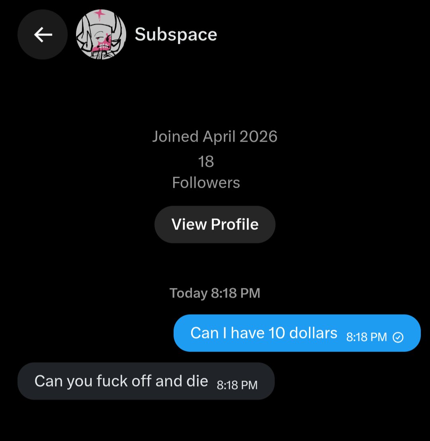Open the View Profile button
Screen dimensions: 430x441
coord(215,224)
